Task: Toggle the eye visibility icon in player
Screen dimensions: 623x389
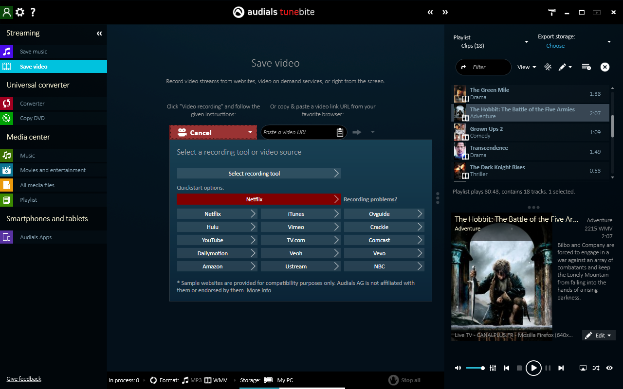Action: click(609, 368)
